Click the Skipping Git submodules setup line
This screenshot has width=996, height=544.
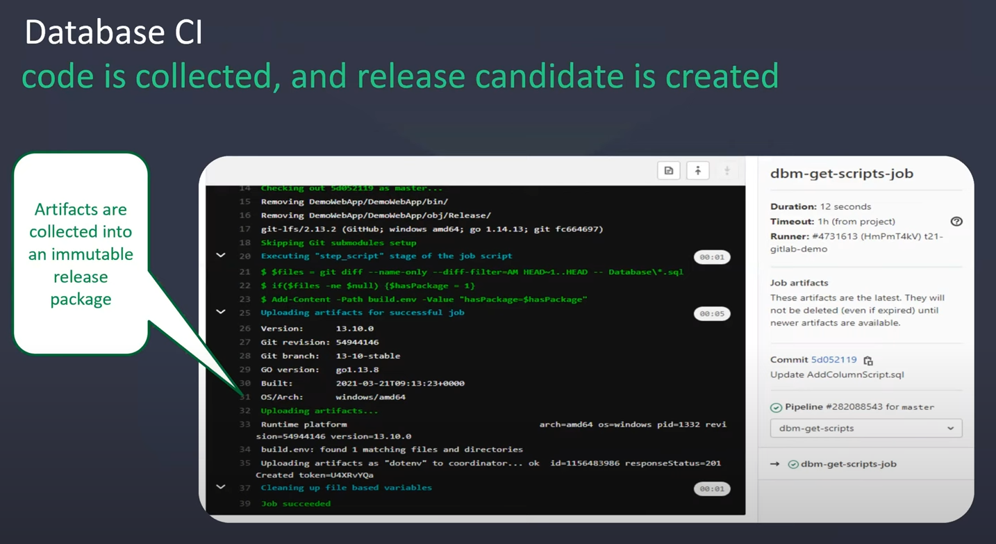click(338, 243)
